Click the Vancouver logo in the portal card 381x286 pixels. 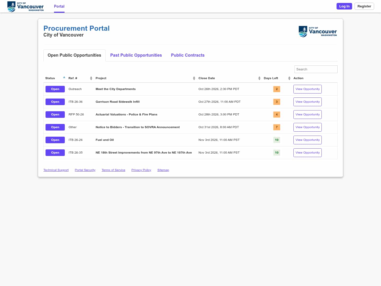(318, 32)
